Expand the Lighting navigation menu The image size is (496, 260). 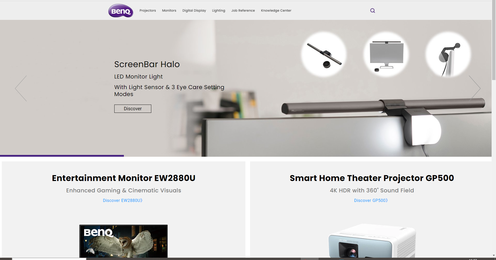pos(219,11)
